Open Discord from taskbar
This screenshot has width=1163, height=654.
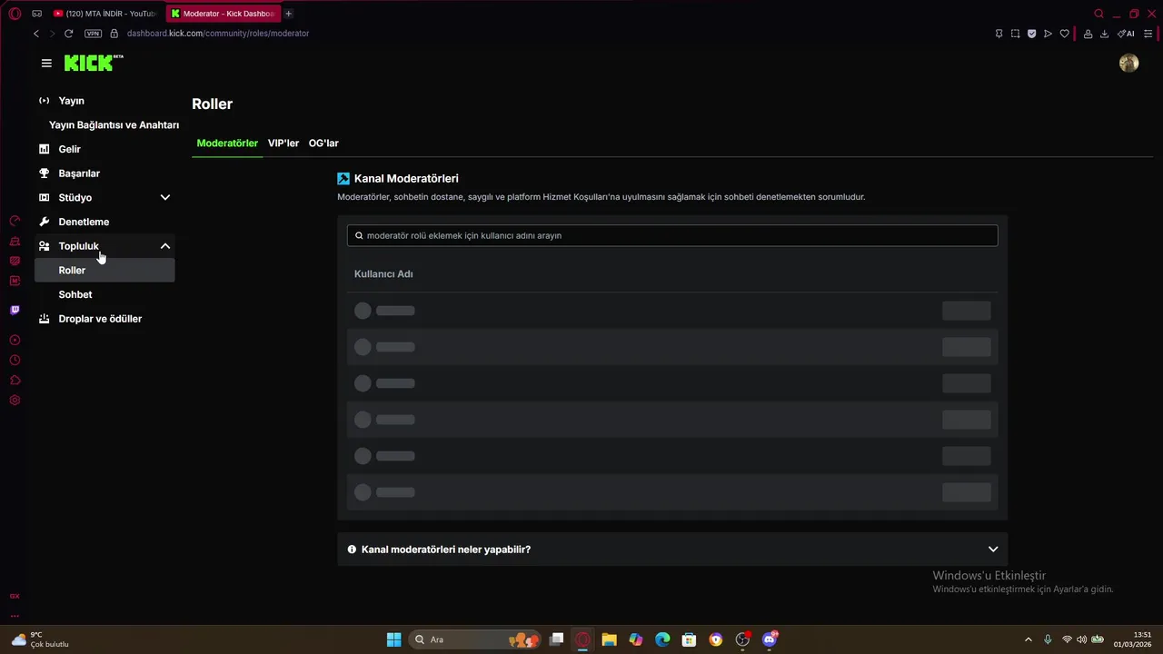(770, 639)
